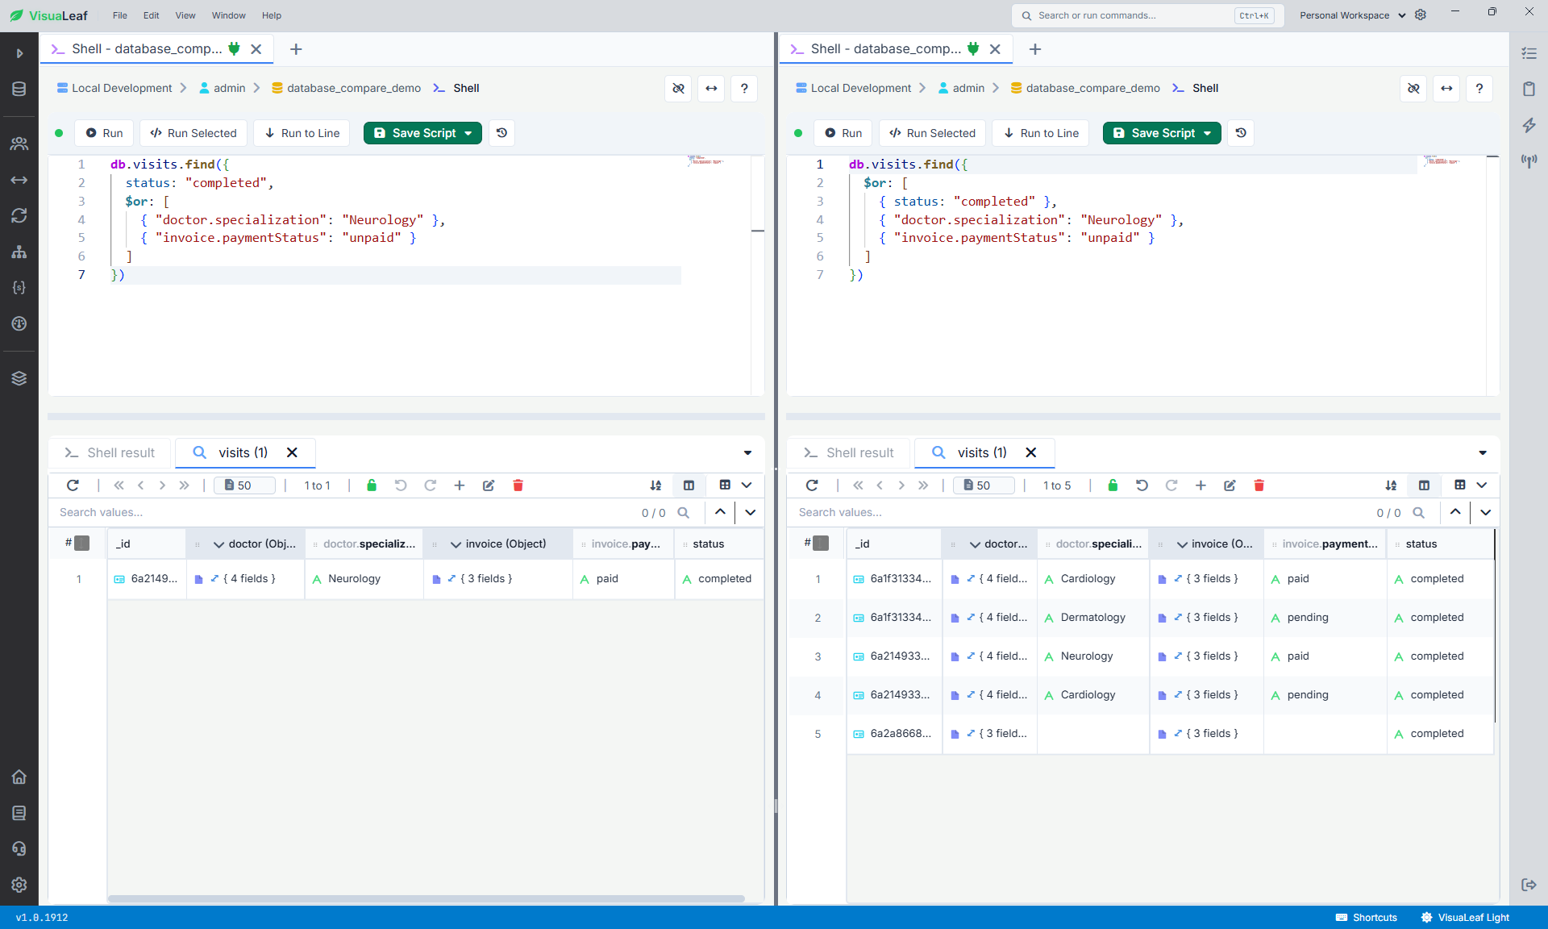This screenshot has width=1548, height=929.
Task: Collapse the invoice (Object) column in left grid
Action: click(x=456, y=544)
